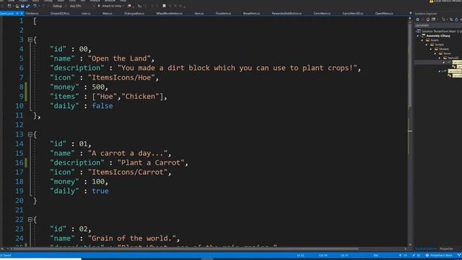Collapse the JSON block at line 13
This screenshot has height=260, width=462.
(30, 134)
